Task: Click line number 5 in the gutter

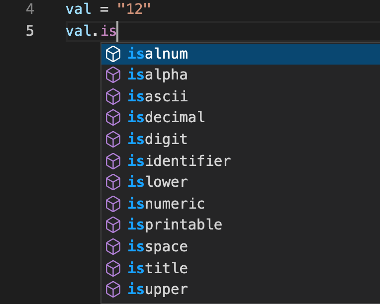Action: pos(30,31)
